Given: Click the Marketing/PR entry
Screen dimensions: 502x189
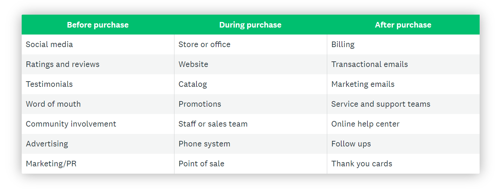Looking at the screenshot, I should (51, 164).
